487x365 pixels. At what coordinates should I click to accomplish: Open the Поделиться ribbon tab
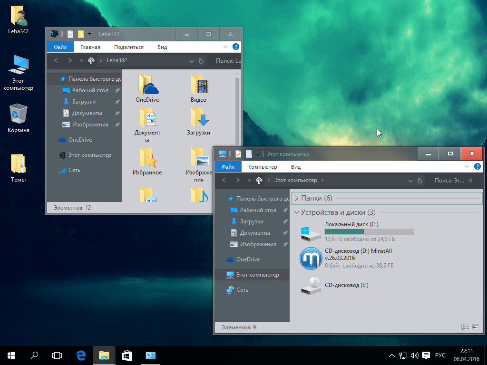[x=128, y=47]
